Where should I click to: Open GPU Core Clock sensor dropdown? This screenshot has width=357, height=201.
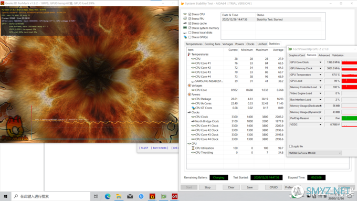320,62
